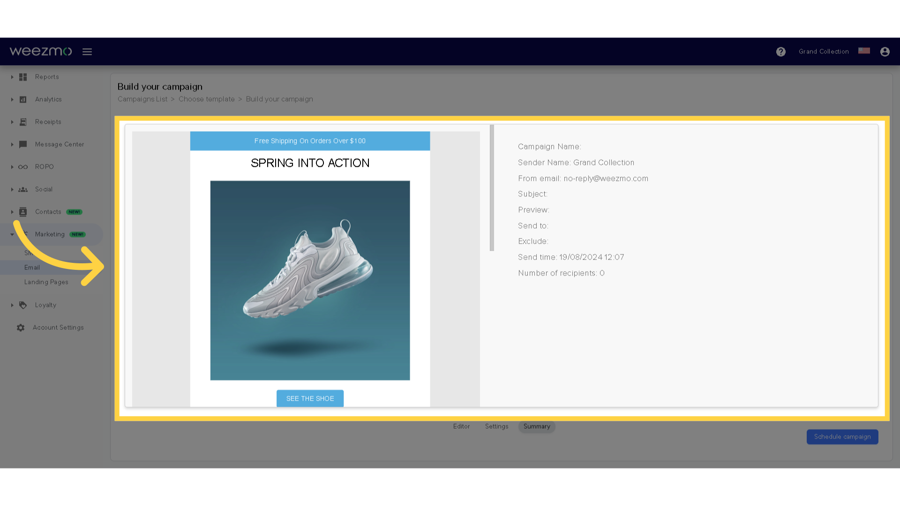Image resolution: width=900 pixels, height=506 pixels.
Task: Click the Receipts icon in sidebar
Action: [x=23, y=122]
